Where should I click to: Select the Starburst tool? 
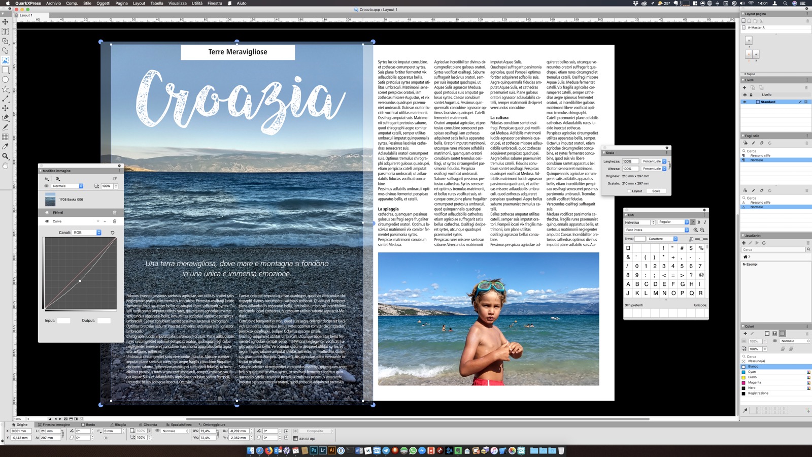click(x=6, y=89)
